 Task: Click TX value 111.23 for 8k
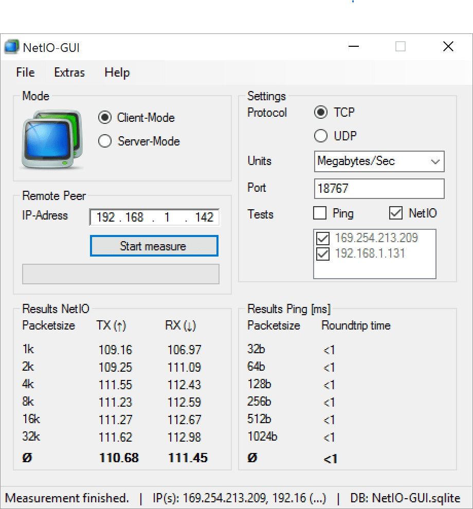click(115, 403)
